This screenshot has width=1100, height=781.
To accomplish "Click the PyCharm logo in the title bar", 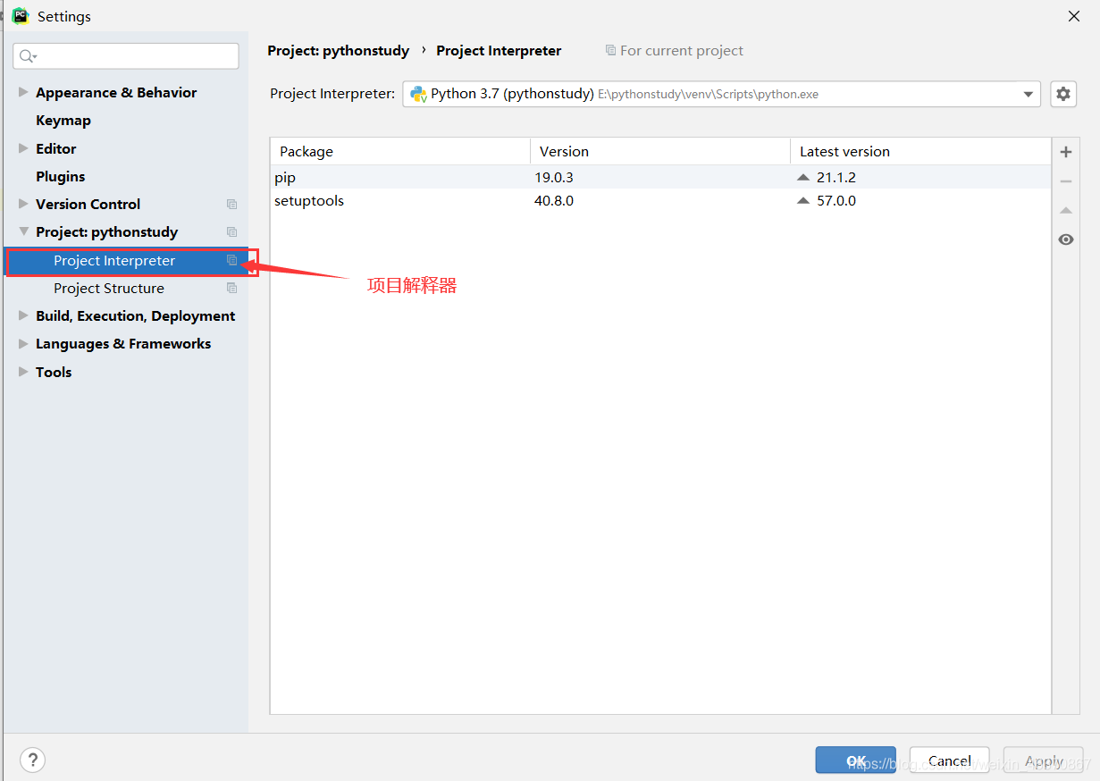I will tap(21, 16).
